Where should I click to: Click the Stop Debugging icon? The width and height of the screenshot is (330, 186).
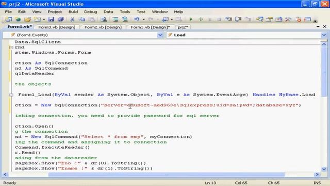coord(219,20)
